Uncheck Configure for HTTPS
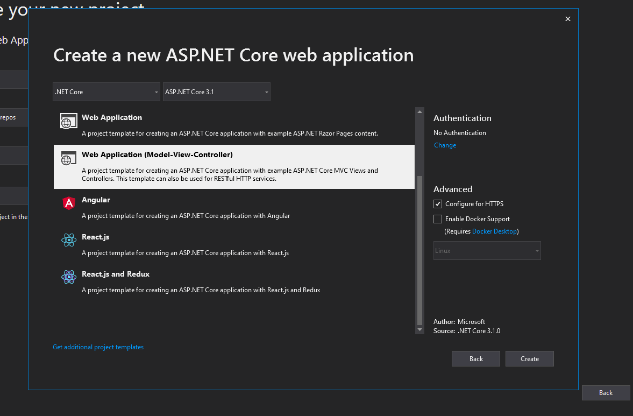 click(437, 203)
